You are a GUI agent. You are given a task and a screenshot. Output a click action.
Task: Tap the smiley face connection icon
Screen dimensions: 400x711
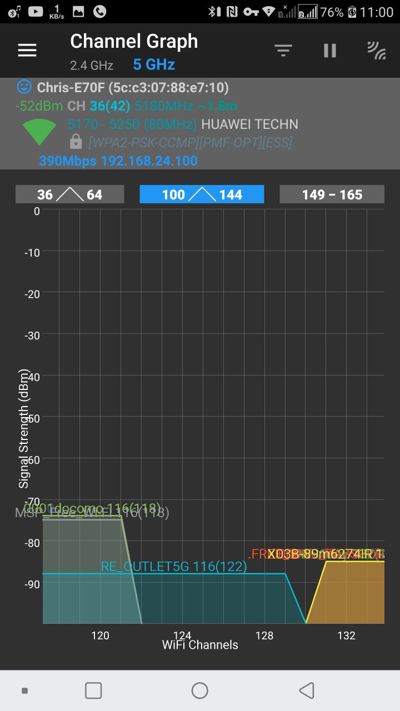(x=24, y=87)
